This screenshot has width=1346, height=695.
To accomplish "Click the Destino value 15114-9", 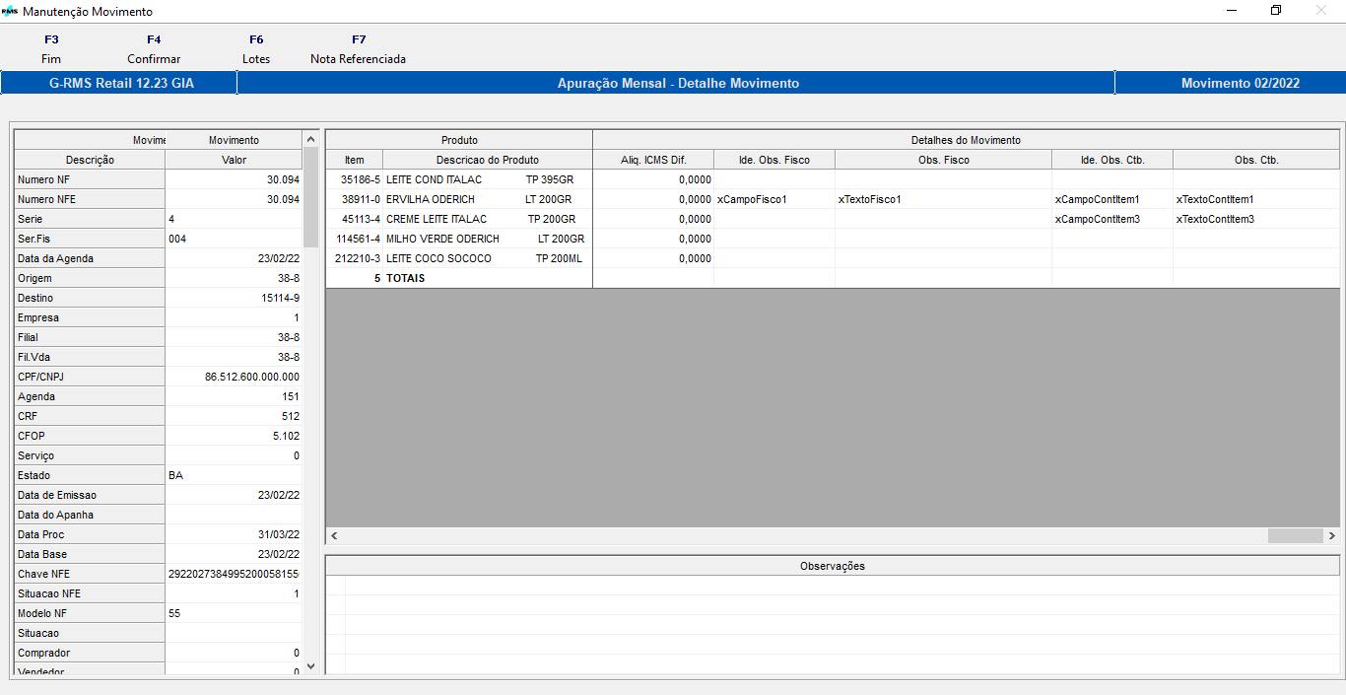I will tap(234, 298).
